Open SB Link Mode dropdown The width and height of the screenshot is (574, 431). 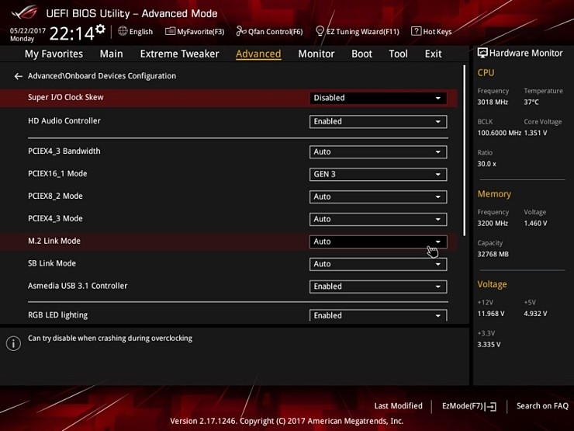point(379,264)
